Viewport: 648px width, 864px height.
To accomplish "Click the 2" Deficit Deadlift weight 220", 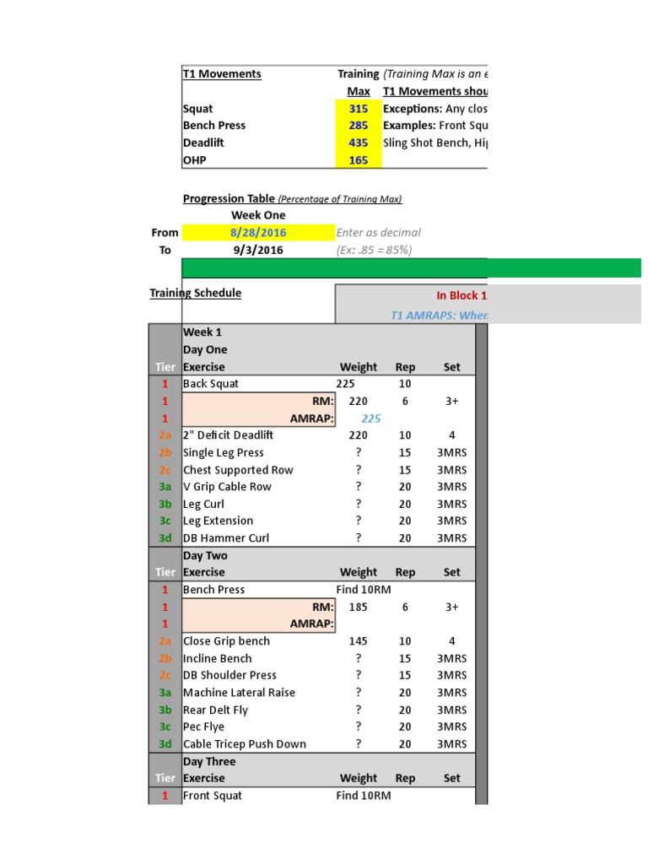I will (x=358, y=435).
